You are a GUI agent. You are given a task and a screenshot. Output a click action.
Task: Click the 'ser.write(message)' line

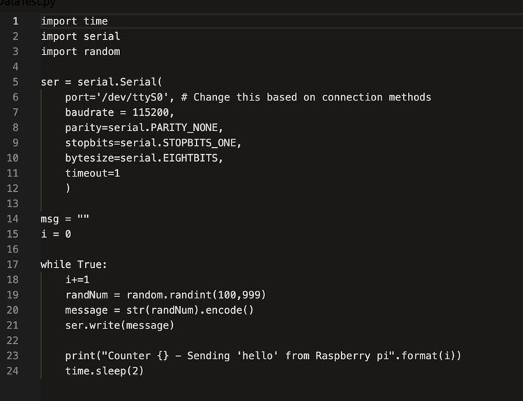click(x=120, y=325)
